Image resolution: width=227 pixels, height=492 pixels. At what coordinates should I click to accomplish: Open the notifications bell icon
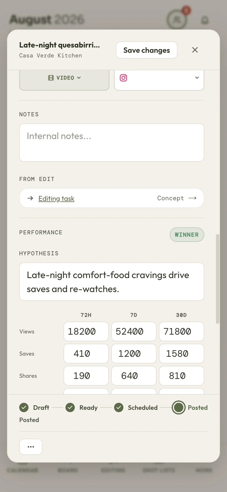pos(205,20)
